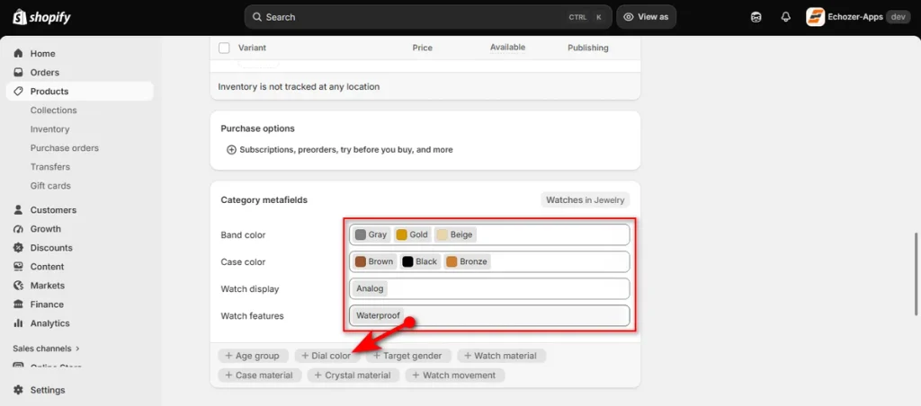The height and width of the screenshot is (406, 921).
Task: Click the plus icon beside Subscriptions
Action: point(231,150)
